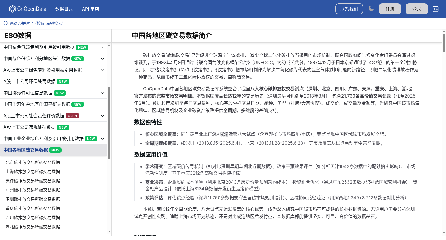
Task: Click sidebar scrollbar up arrow
Action: click(x=109, y=45)
